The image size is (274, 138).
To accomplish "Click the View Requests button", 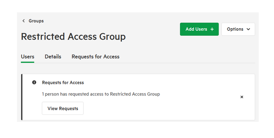I will tap(63, 108).
